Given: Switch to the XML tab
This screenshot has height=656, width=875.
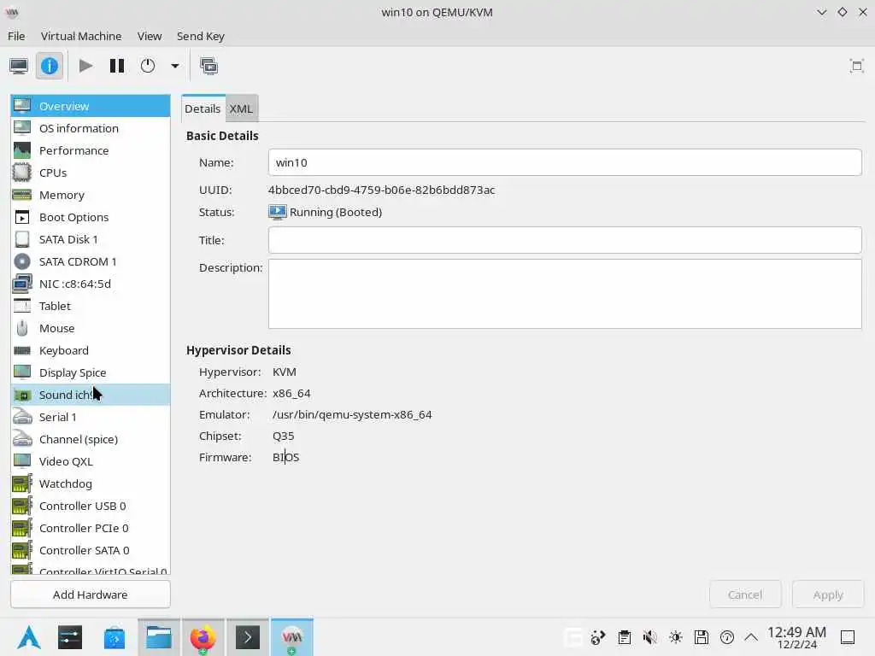Looking at the screenshot, I should (x=241, y=108).
